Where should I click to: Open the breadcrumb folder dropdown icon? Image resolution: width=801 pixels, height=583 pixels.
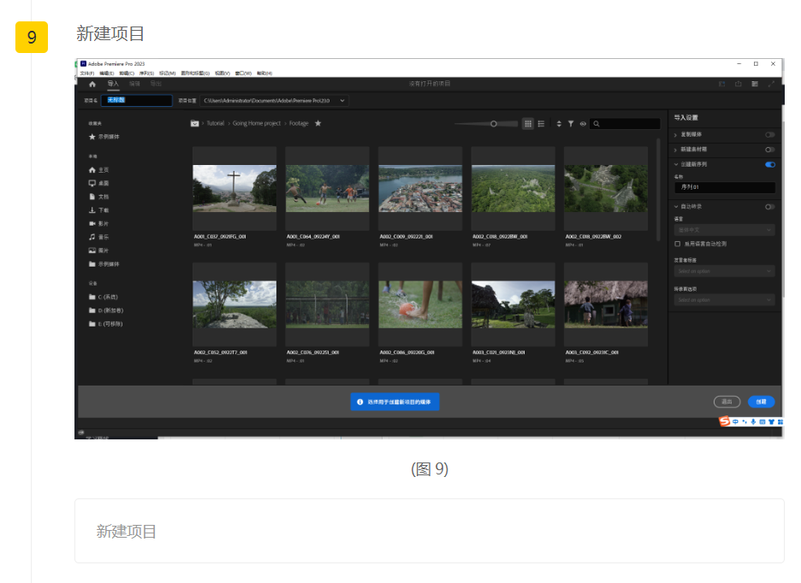pos(194,124)
